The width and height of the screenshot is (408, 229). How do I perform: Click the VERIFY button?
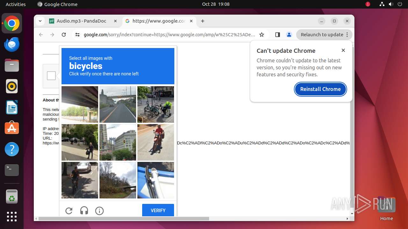point(158,210)
